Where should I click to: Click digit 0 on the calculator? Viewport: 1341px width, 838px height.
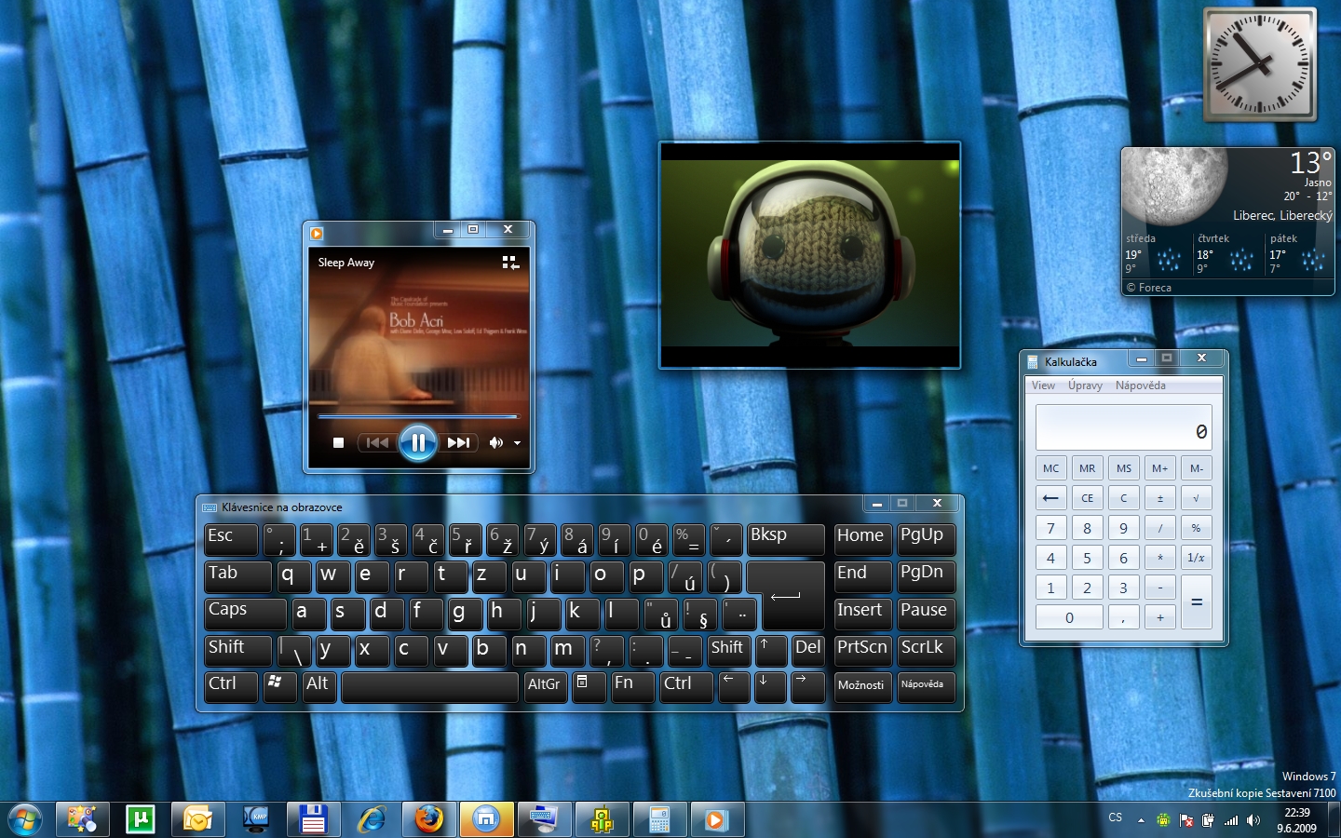[1069, 617]
